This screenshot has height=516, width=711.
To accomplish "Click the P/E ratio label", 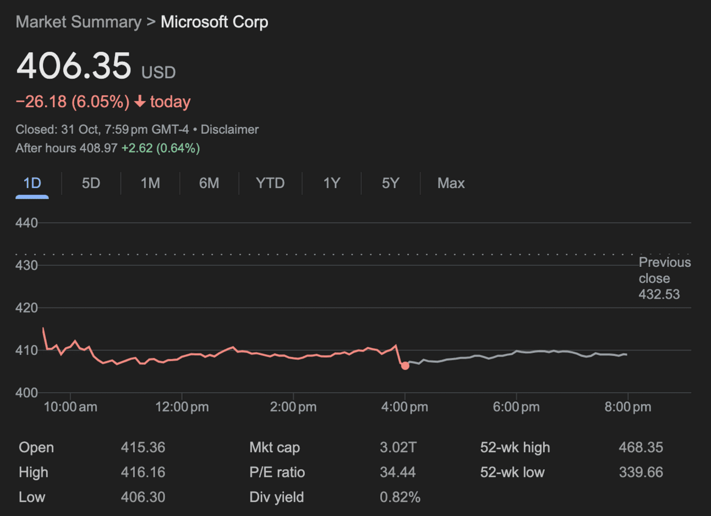I will pos(277,473).
